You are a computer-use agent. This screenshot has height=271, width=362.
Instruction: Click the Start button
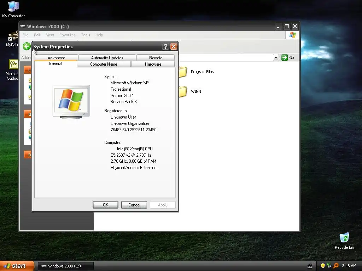17,266
